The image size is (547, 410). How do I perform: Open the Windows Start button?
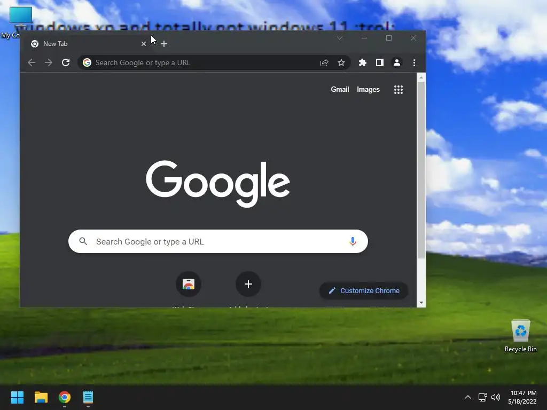click(x=17, y=397)
